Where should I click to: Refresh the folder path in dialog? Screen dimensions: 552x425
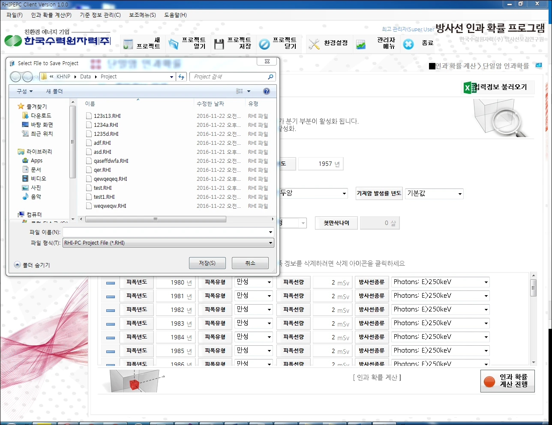181,77
